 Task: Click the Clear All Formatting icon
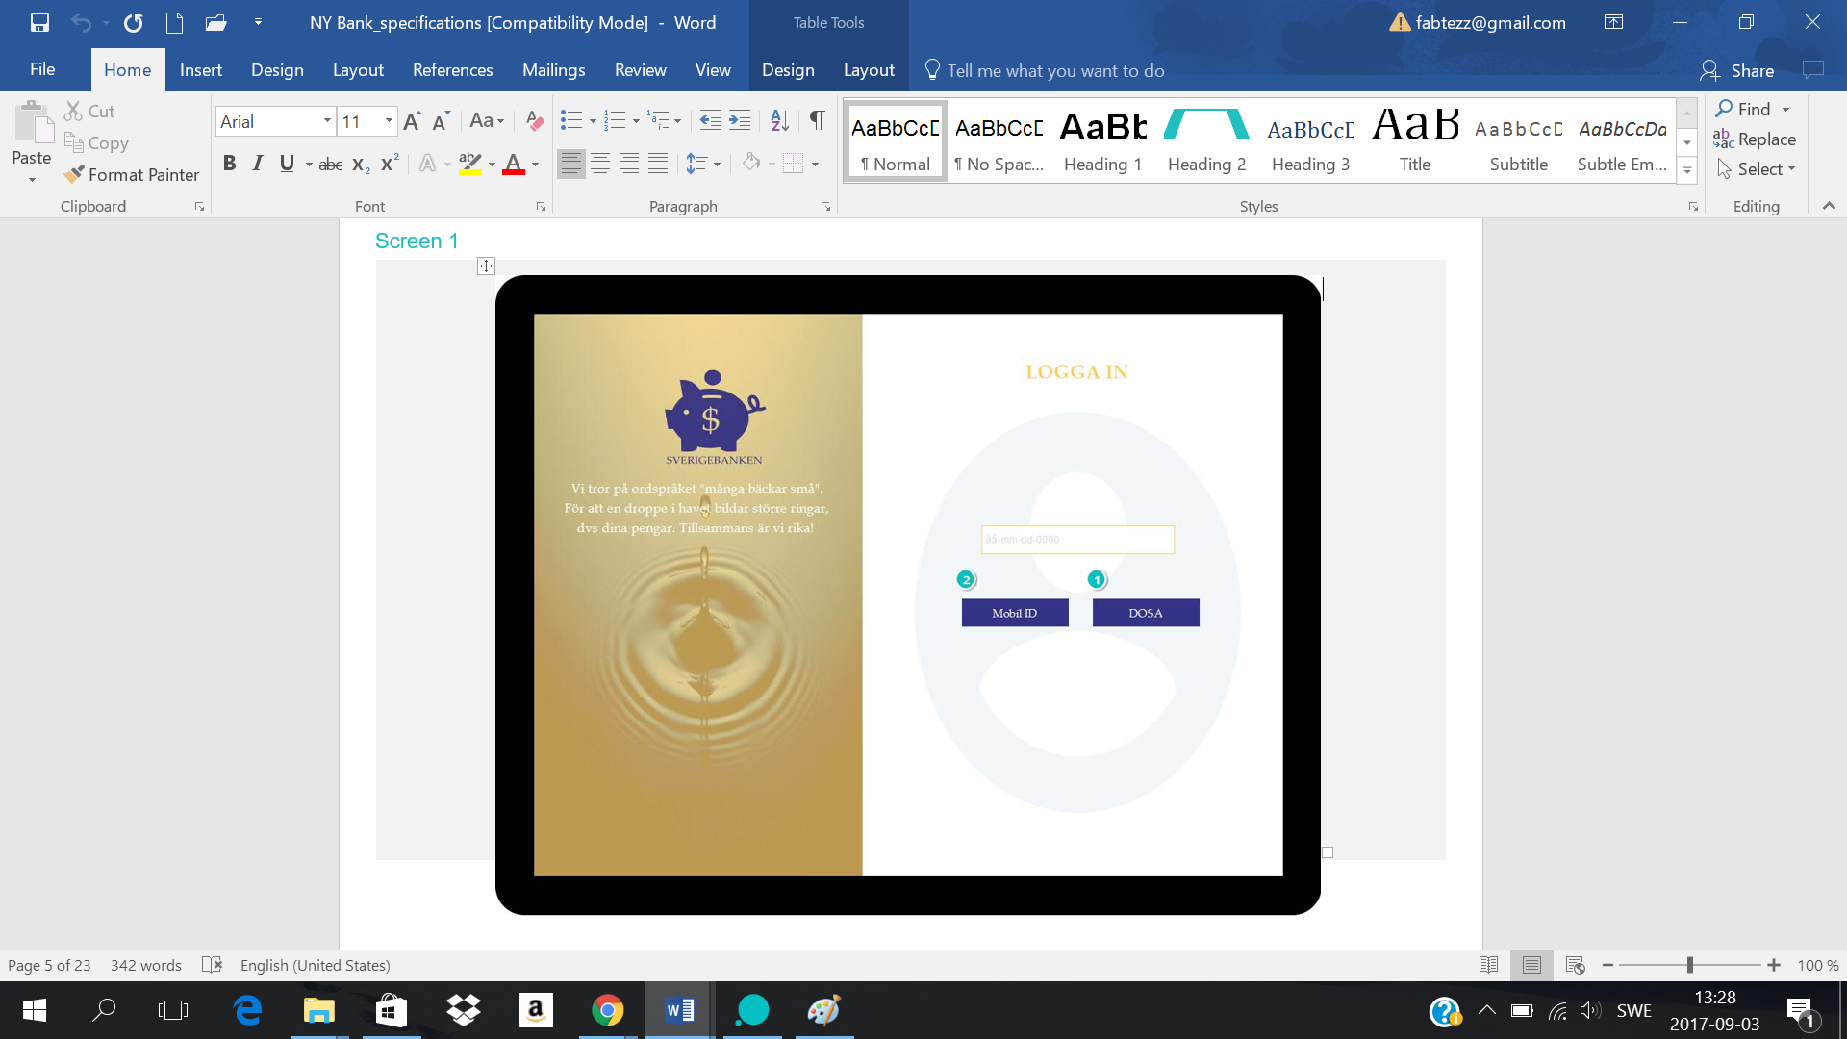click(x=535, y=121)
